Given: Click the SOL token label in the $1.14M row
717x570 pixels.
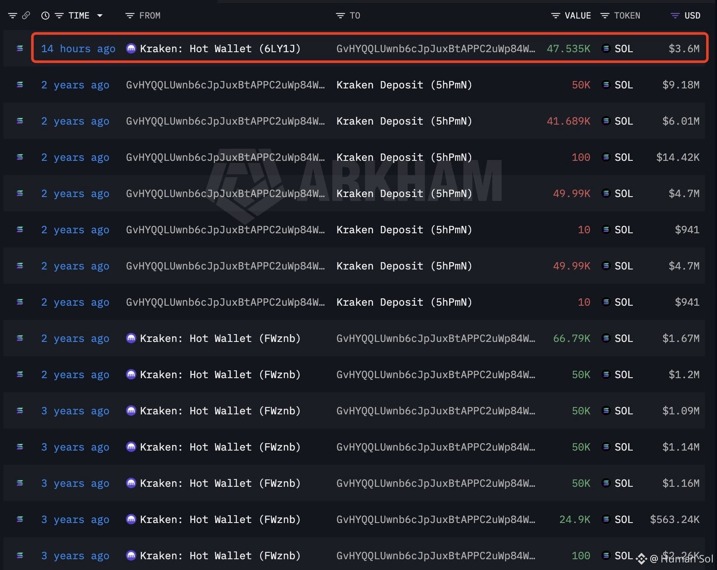Looking at the screenshot, I should (624, 447).
